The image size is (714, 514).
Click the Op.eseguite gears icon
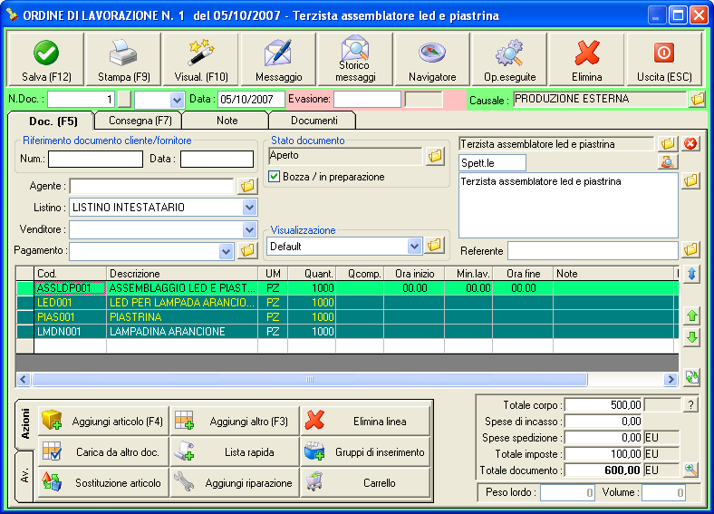click(510, 60)
